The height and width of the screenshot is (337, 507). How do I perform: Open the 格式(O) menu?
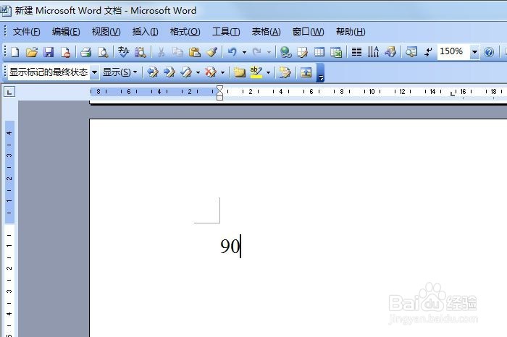pyautogui.click(x=185, y=32)
